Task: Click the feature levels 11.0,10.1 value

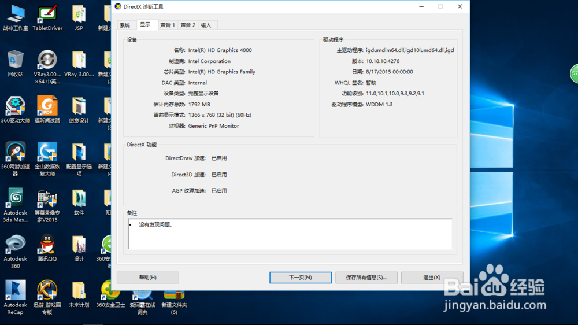Action: [395, 93]
